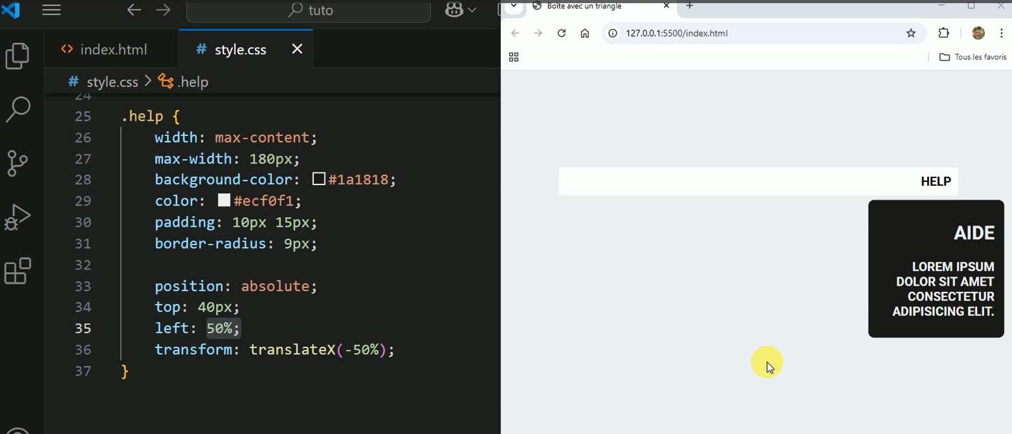Screen dimensions: 1012x434
Task: Open the browser extensions puzzle icon
Action: (x=944, y=33)
